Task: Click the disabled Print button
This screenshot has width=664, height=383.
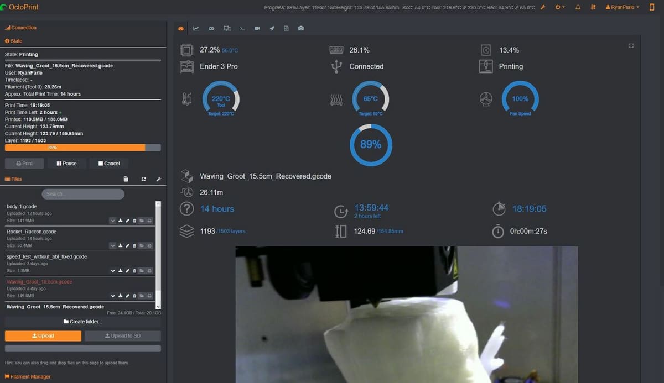Action: [24, 164]
